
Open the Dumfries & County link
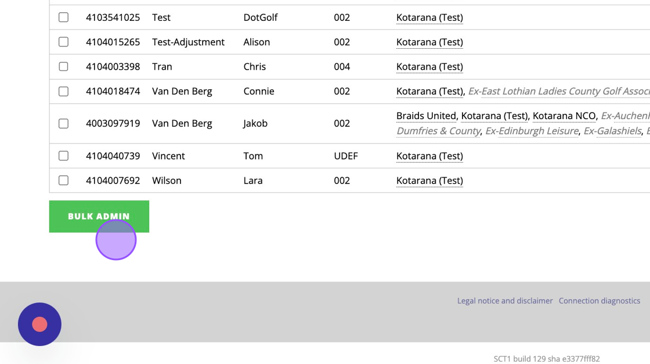pyautogui.click(x=438, y=131)
